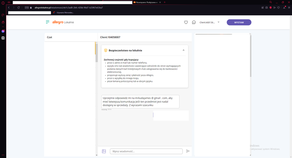Open GX Control in the sidebar

click(3, 15)
